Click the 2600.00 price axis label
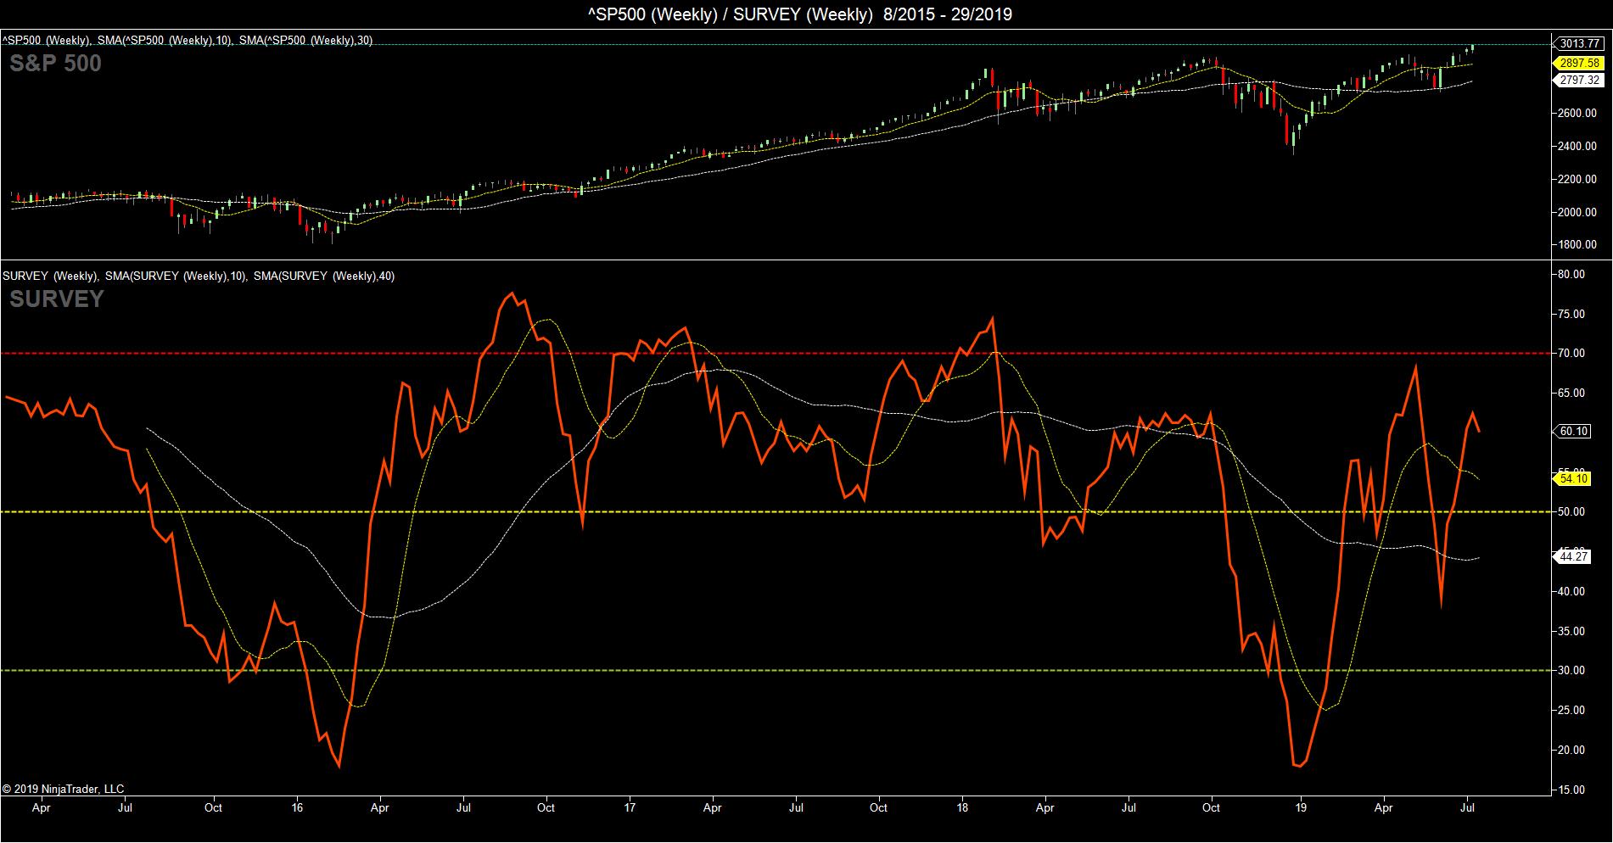The width and height of the screenshot is (1613, 843). [x=1579, y=114]
